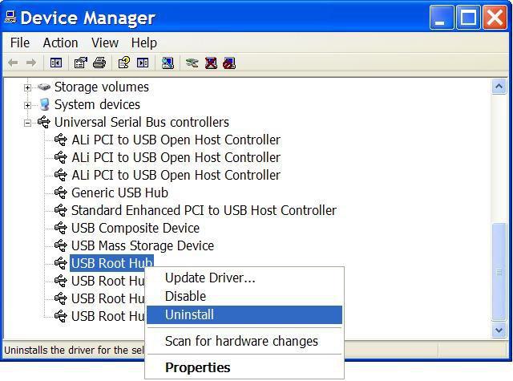Toggle the Show/Hide Console Tree toolbar icon
This screenshot has height=381, width=513.
[56, 63]
